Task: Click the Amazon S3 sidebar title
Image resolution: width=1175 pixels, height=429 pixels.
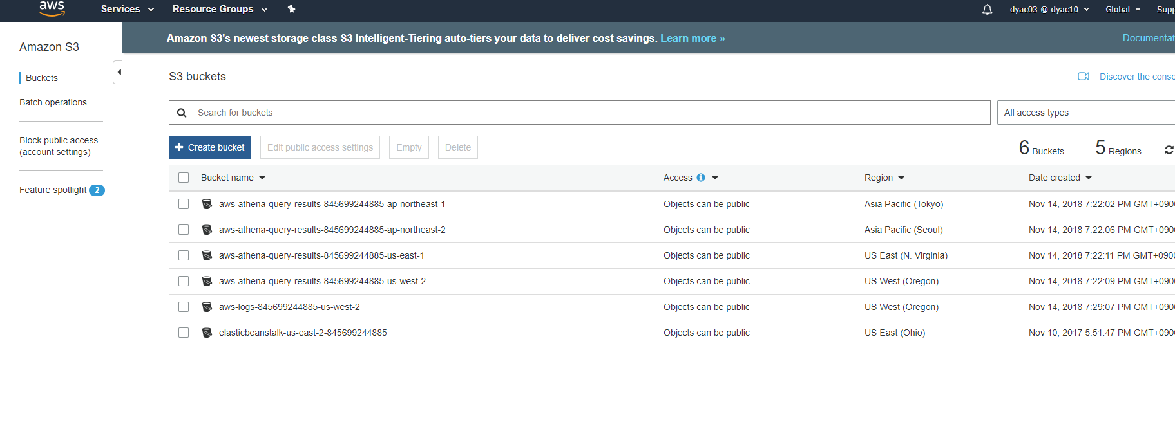Action: tap(49, 47)
